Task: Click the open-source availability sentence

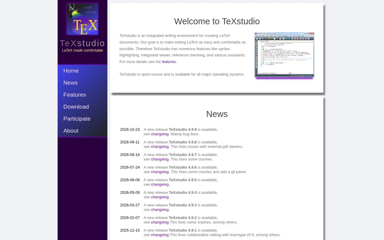Action: coord(182,74)
